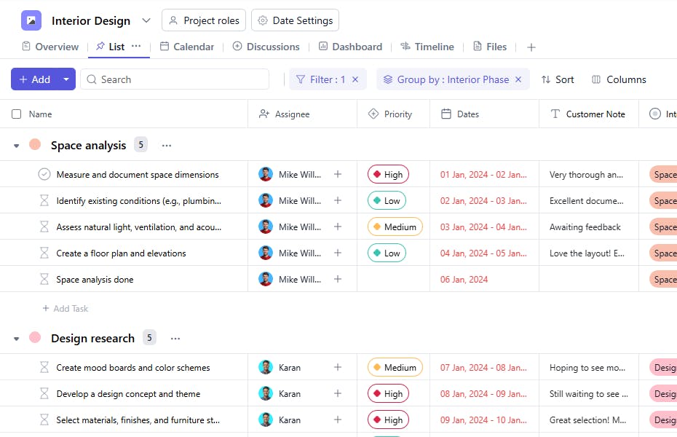Toggle the select-all checkbox beside Name
677x437 pixels.
[x=17, y=114]
